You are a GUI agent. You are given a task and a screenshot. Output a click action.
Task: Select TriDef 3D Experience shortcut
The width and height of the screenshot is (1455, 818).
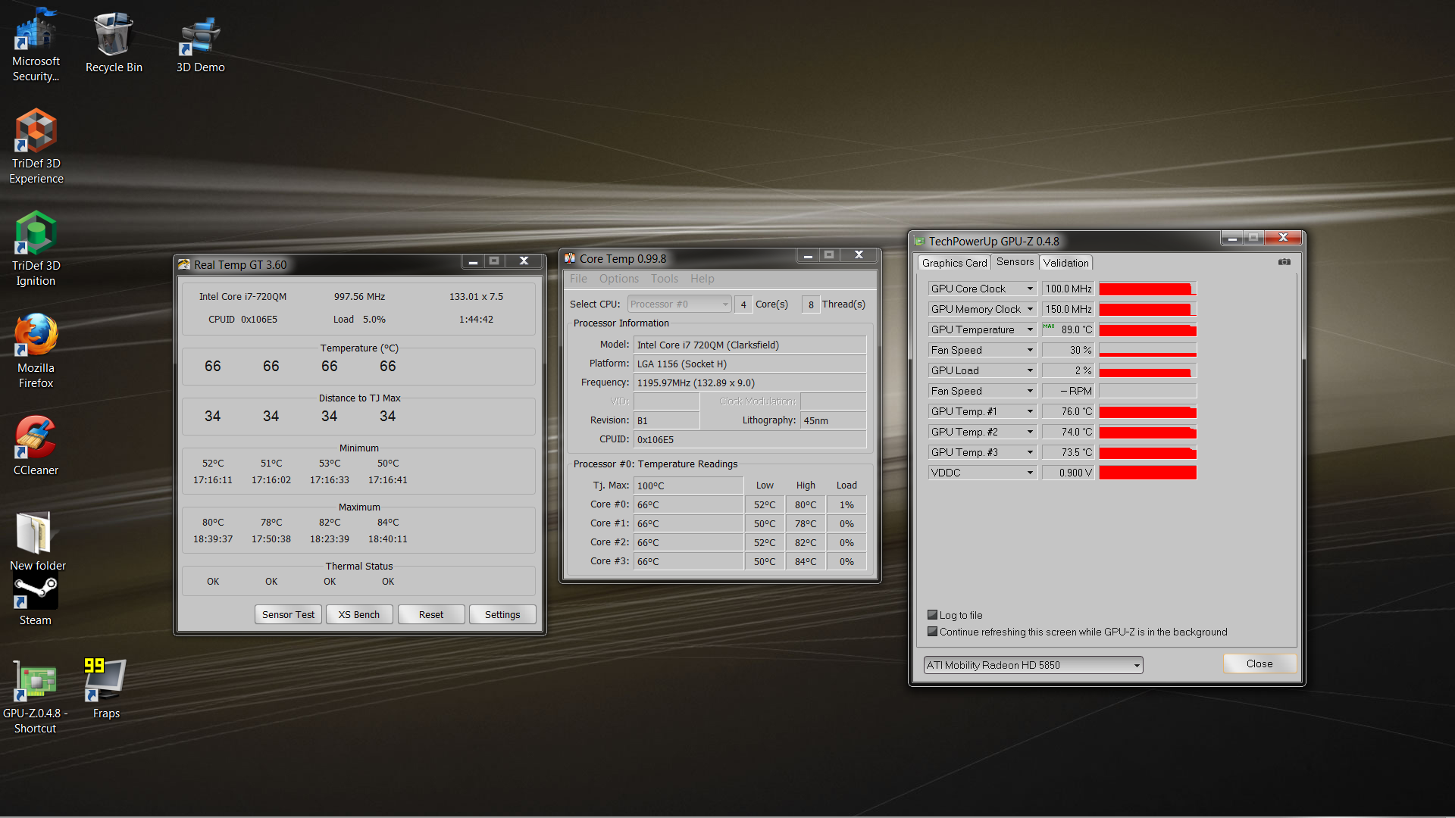pyautogui.click(x=36, y=147)
